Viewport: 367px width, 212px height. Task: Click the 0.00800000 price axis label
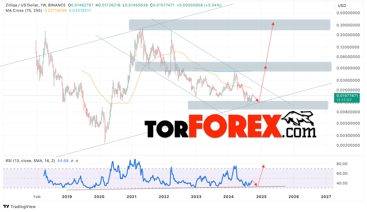(x=348, y=112)
